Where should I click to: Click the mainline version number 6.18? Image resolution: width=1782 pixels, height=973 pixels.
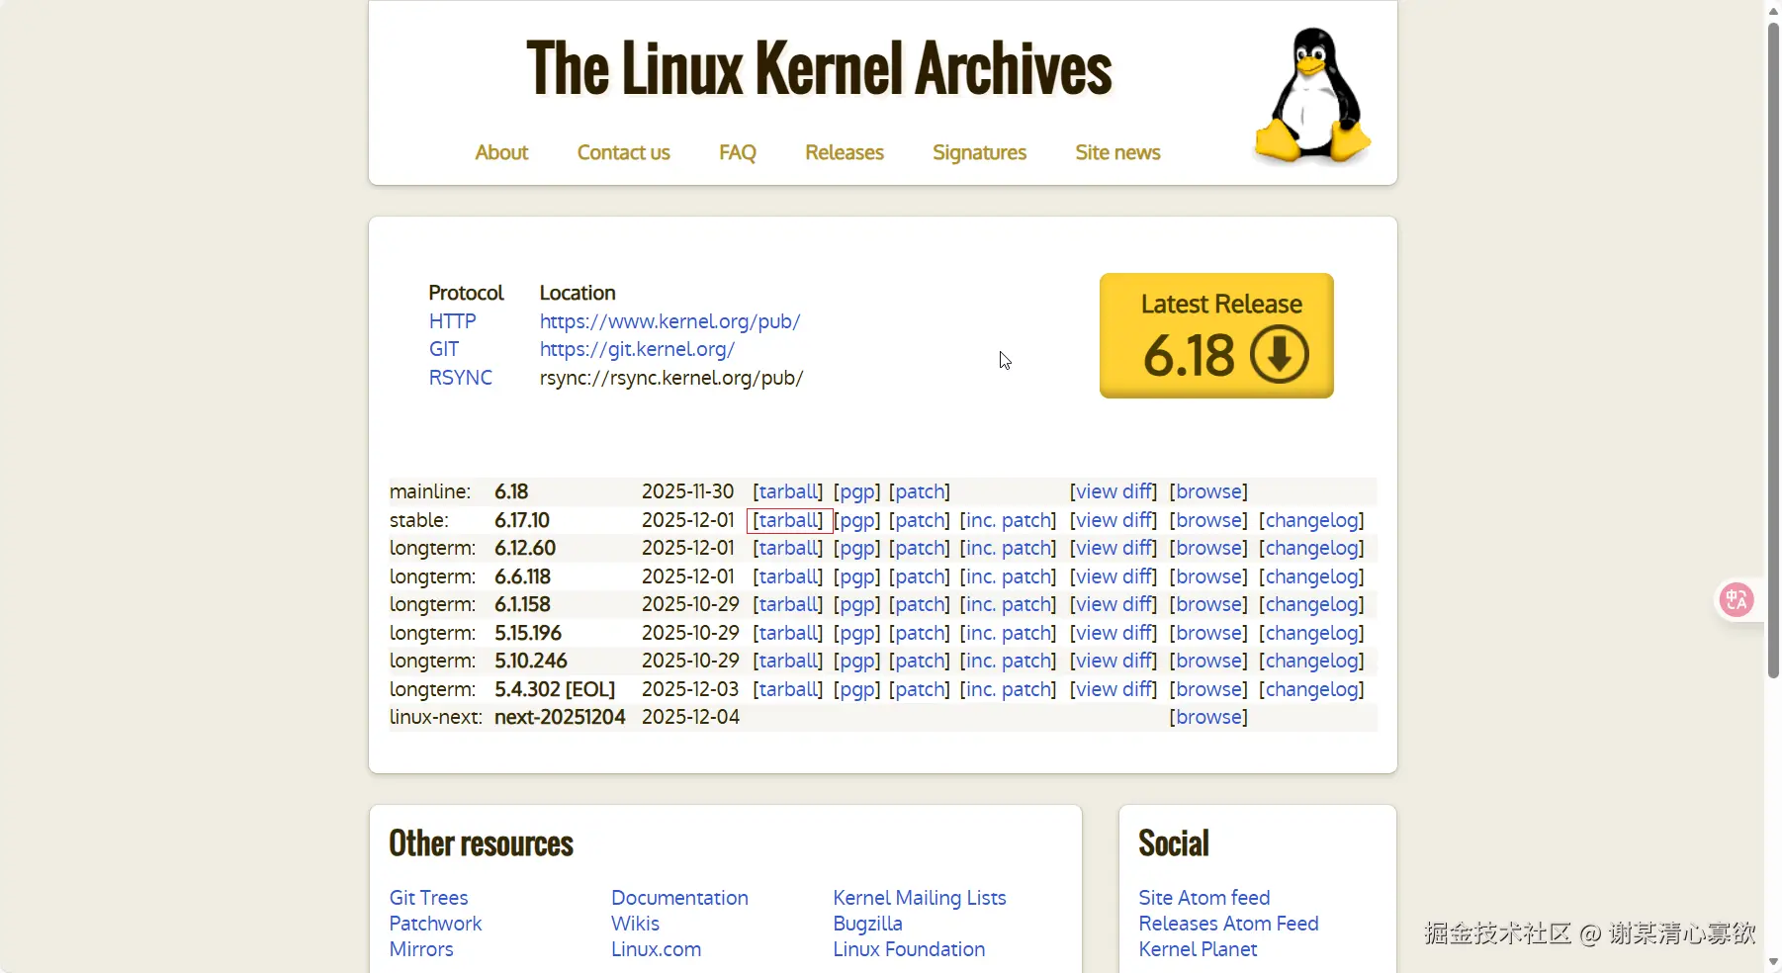pos(511,491)
